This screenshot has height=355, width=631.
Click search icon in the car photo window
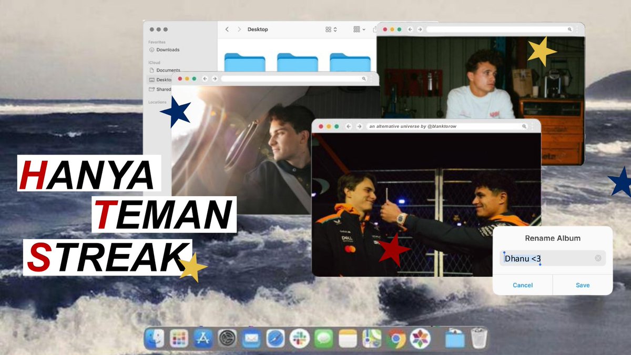click(x=363, y=78)
